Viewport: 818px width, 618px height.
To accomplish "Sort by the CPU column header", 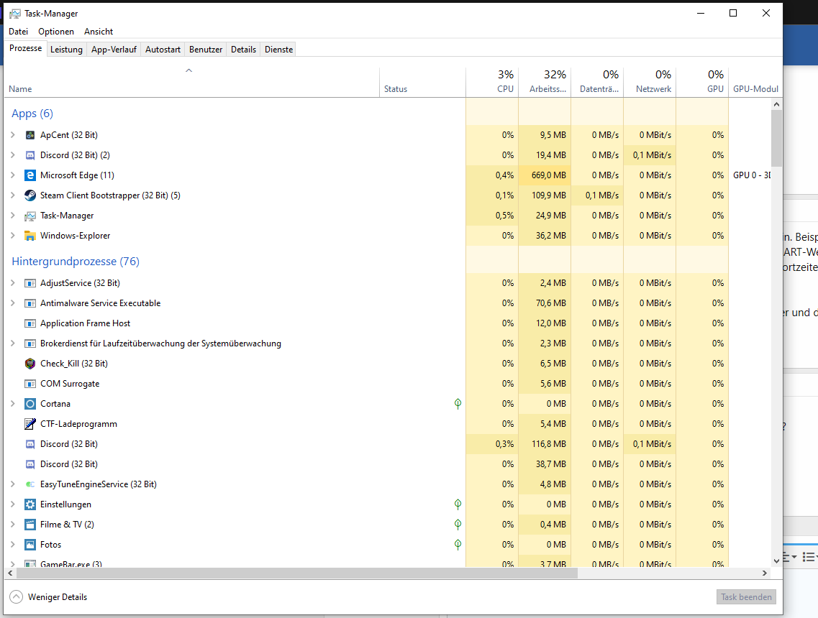I will coord(492,82).
